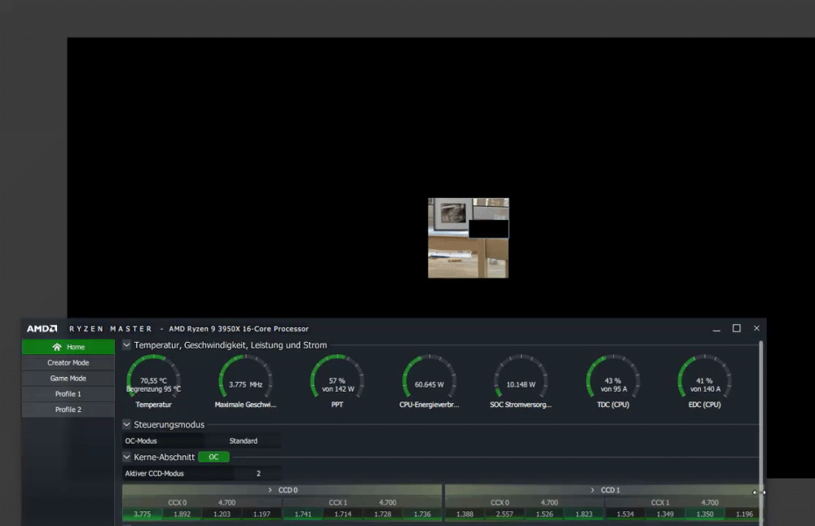This screenshot has height=526, width=815.
Task: Select core cell showing 1.197
Action: click(262, 514)
